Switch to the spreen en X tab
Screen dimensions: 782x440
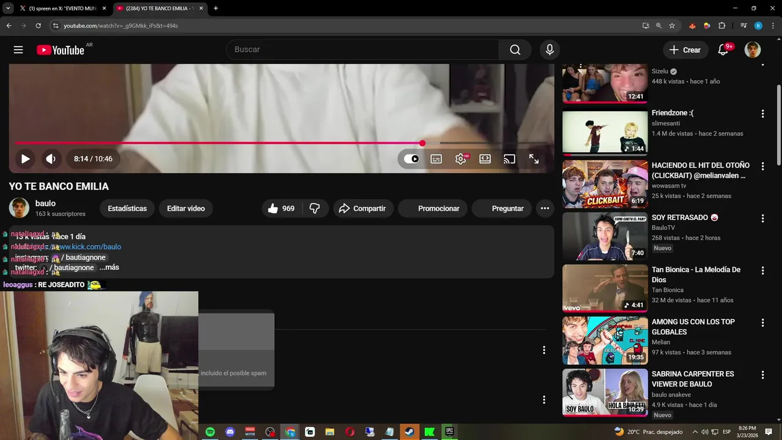pyautogui.click(x=63, y=9)
